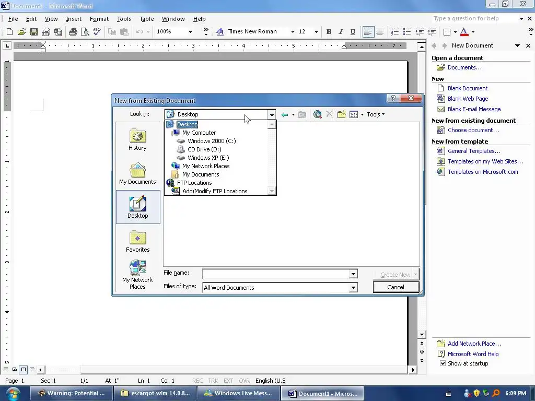Open the Edit menu
The height and width of the screenshot is (401, 535).
pyautogui.click(x=31, y=19)
